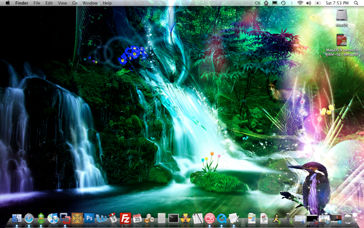The image size is (364, 228).
Task: Open the volume control in menu bar
Action: click(x=308, y=3)
